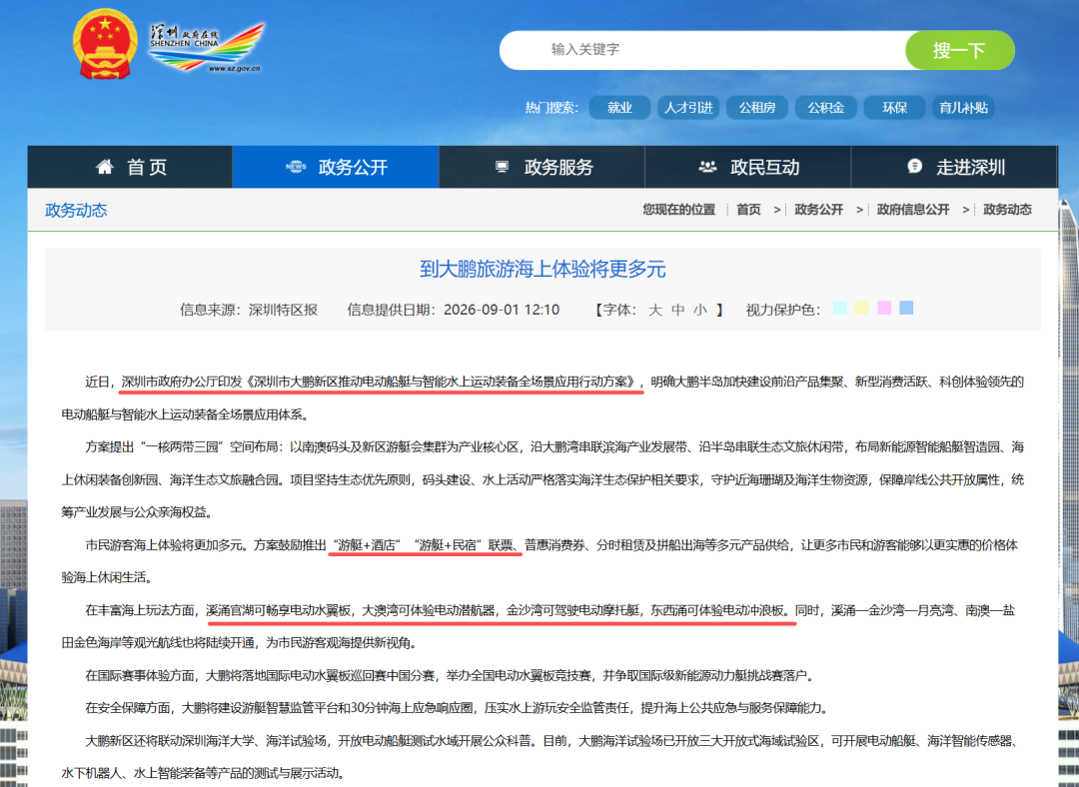Click the 您现在的位置 label
Screen dimensions: 1079x787
(678, 209)
